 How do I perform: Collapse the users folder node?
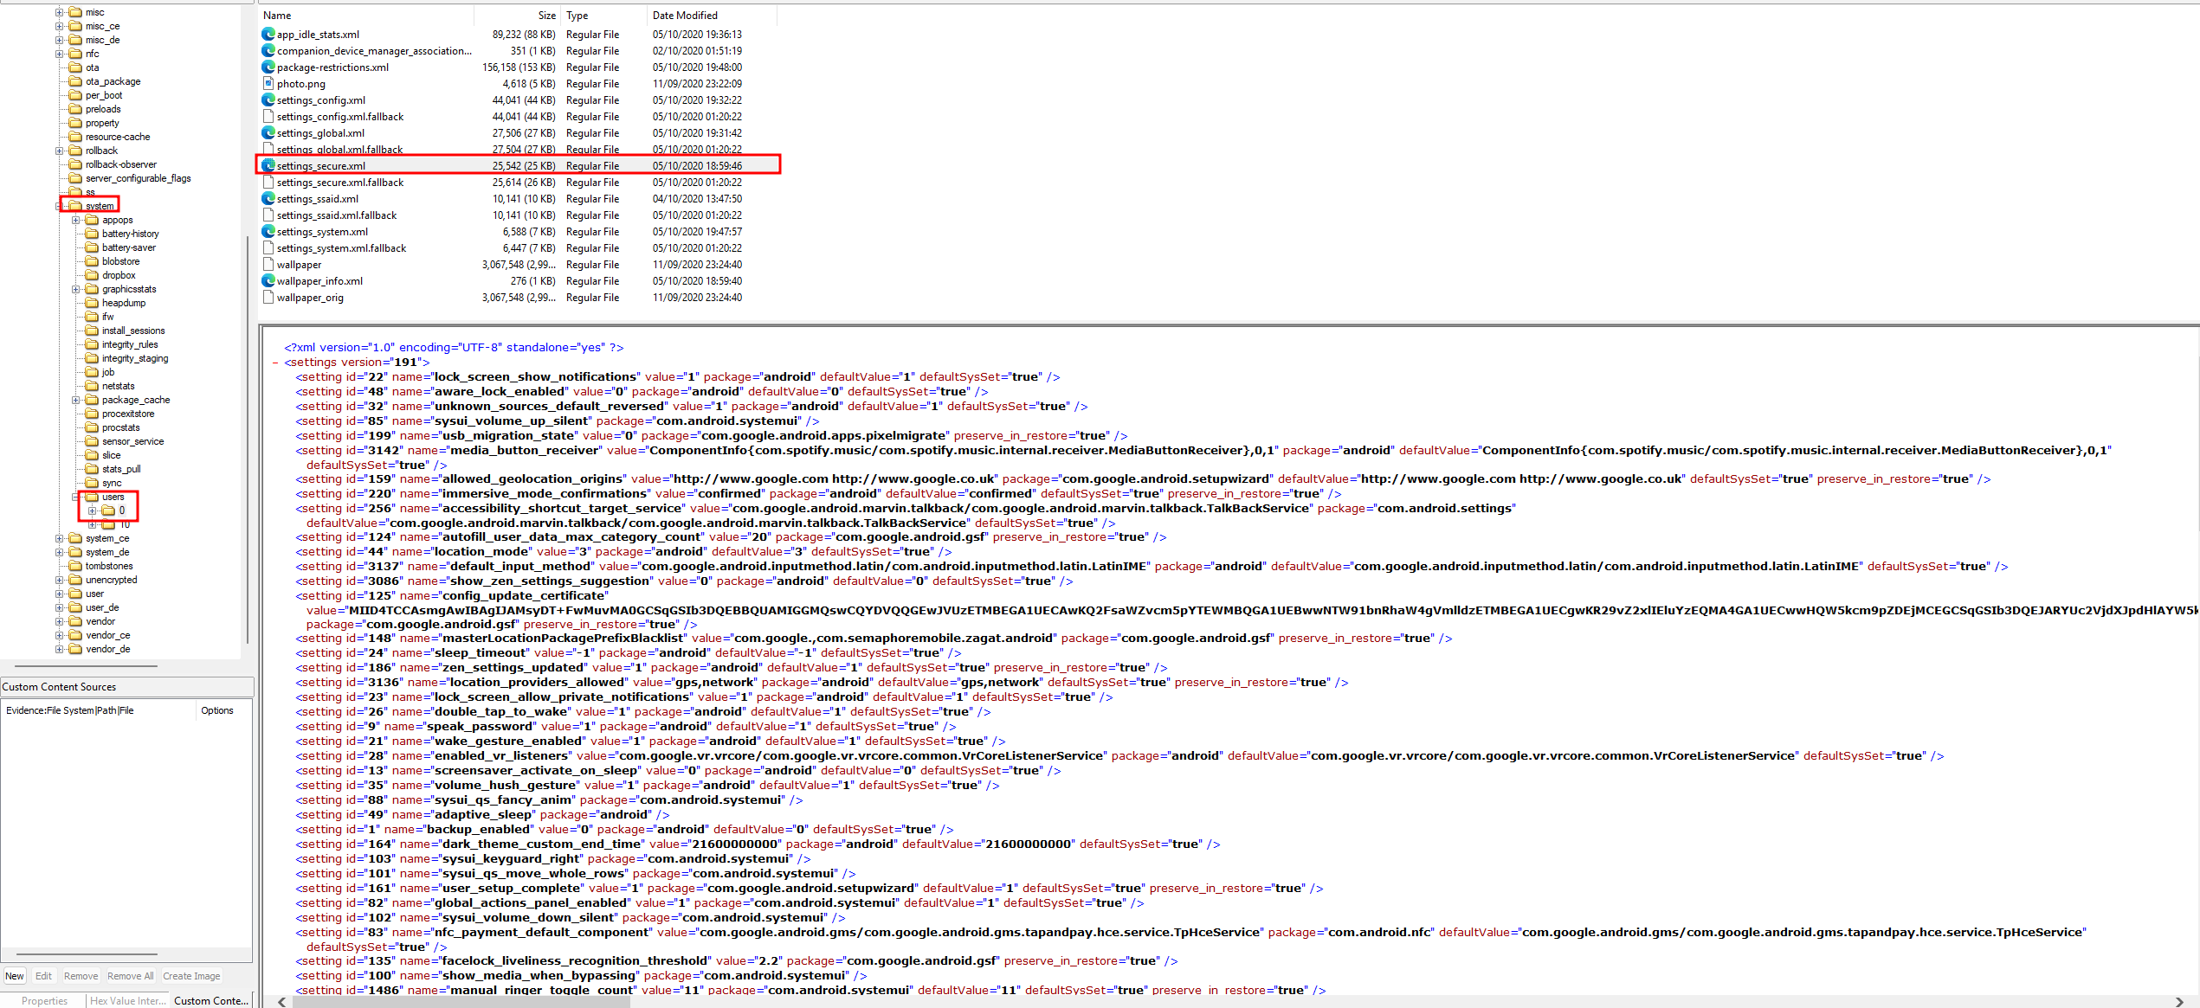point(76,497)
